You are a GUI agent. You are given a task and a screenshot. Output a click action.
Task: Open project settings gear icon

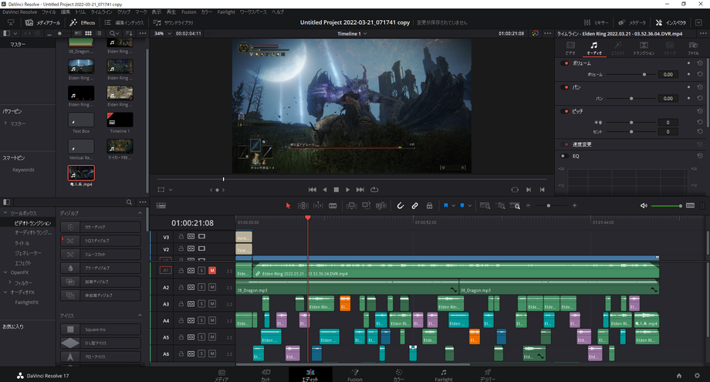point(698,375)
